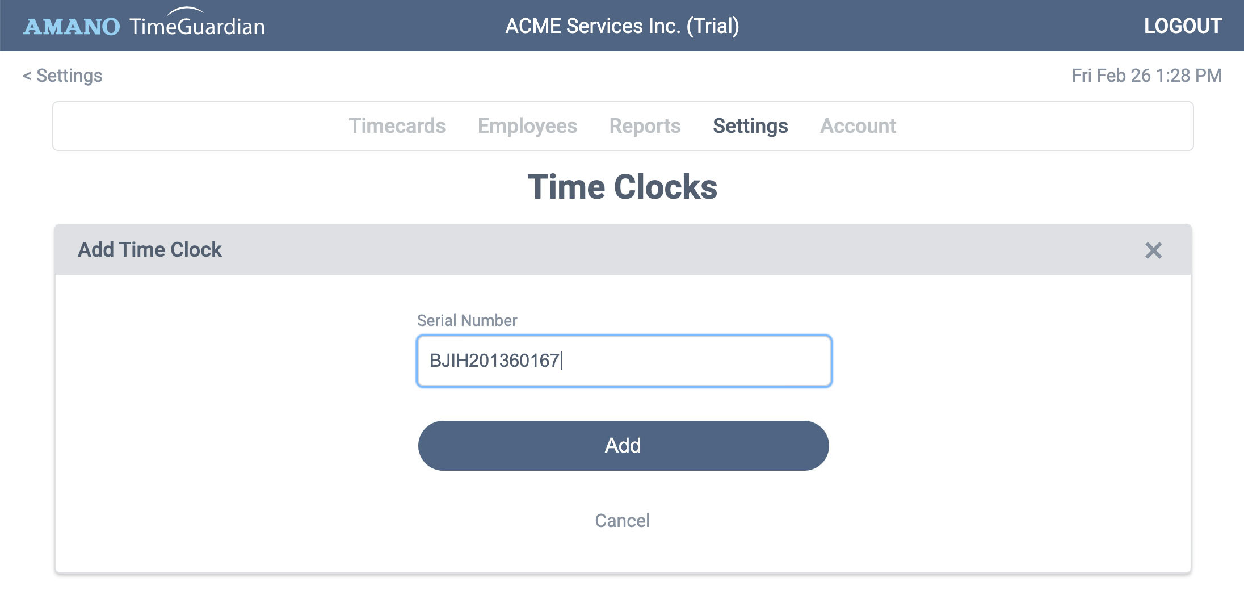Click the Time Clocks page heading
The height and width of the screenshot is (611, 1244).
point(622,187)
